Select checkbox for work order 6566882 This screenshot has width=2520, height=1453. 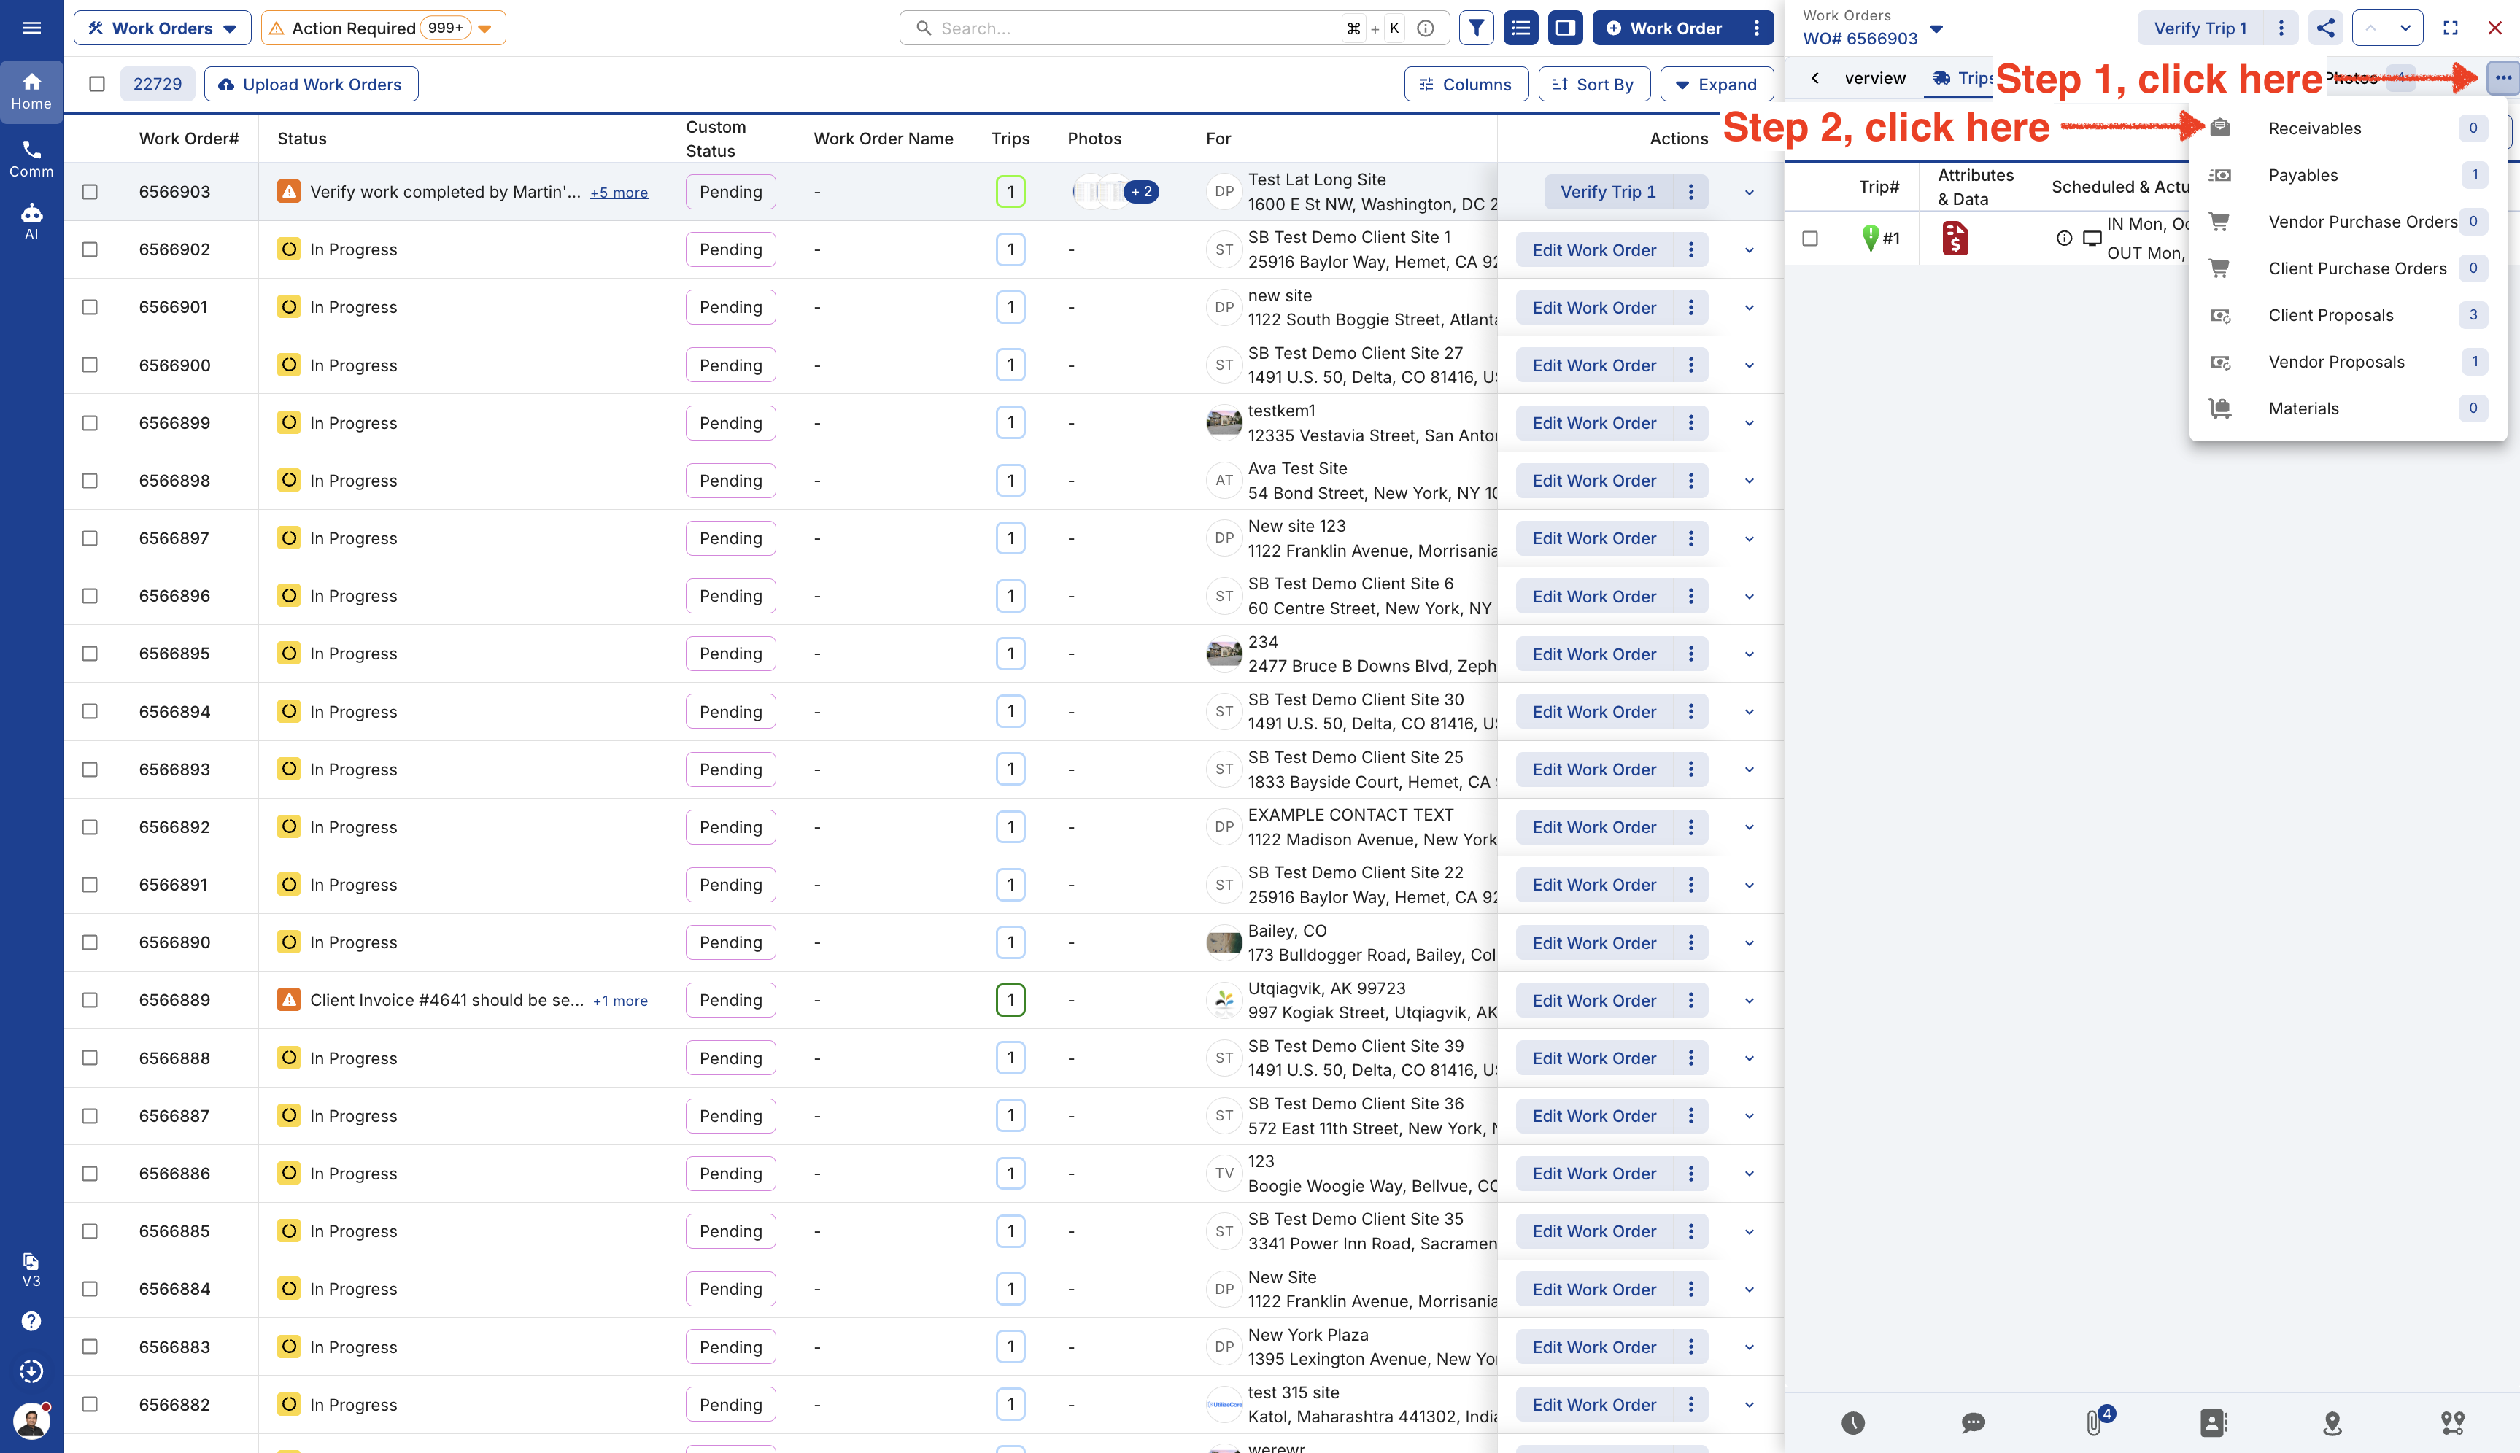(90, 1404)
